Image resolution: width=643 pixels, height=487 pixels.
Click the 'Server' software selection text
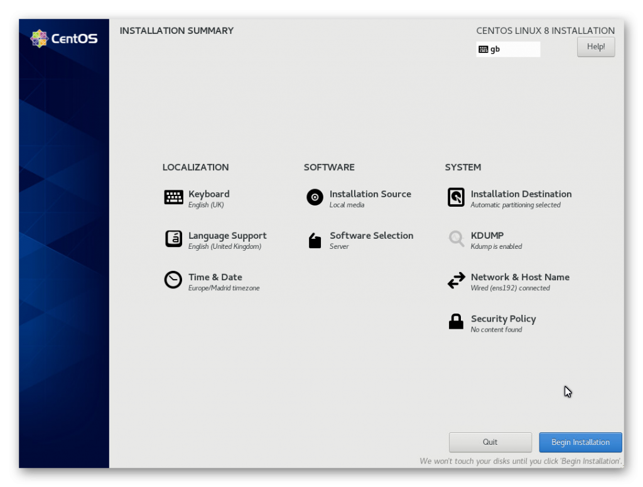pyautogui.click(x=339, y=246)
